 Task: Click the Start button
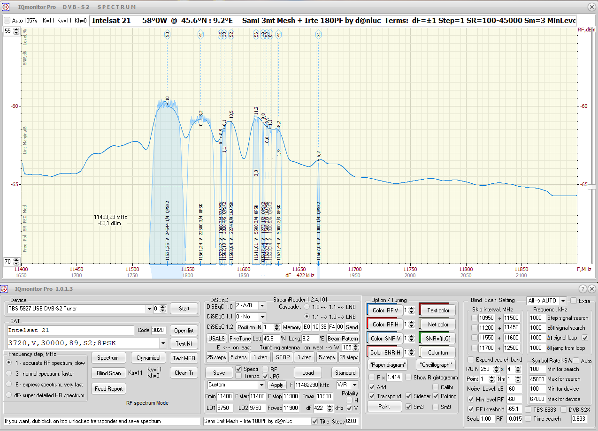pos(184,309)
